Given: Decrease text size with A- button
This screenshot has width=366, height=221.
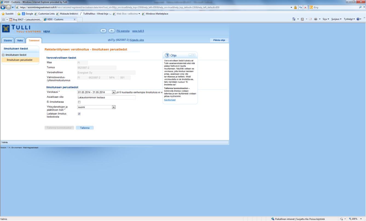Looking at the screenshot, I should (112, 31).
